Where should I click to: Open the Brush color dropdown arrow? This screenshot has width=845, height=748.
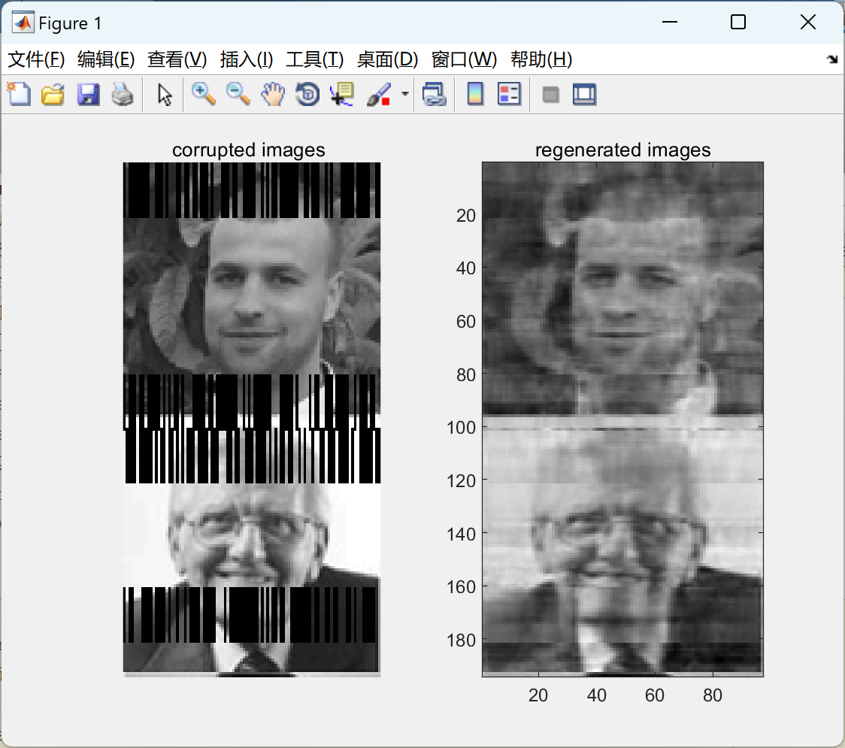coord(404,94)
